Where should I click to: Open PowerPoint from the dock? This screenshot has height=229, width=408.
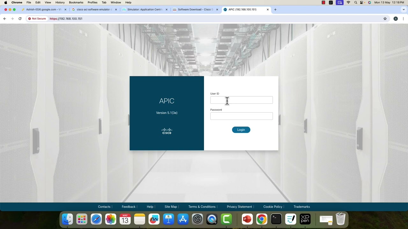[247, 219]
